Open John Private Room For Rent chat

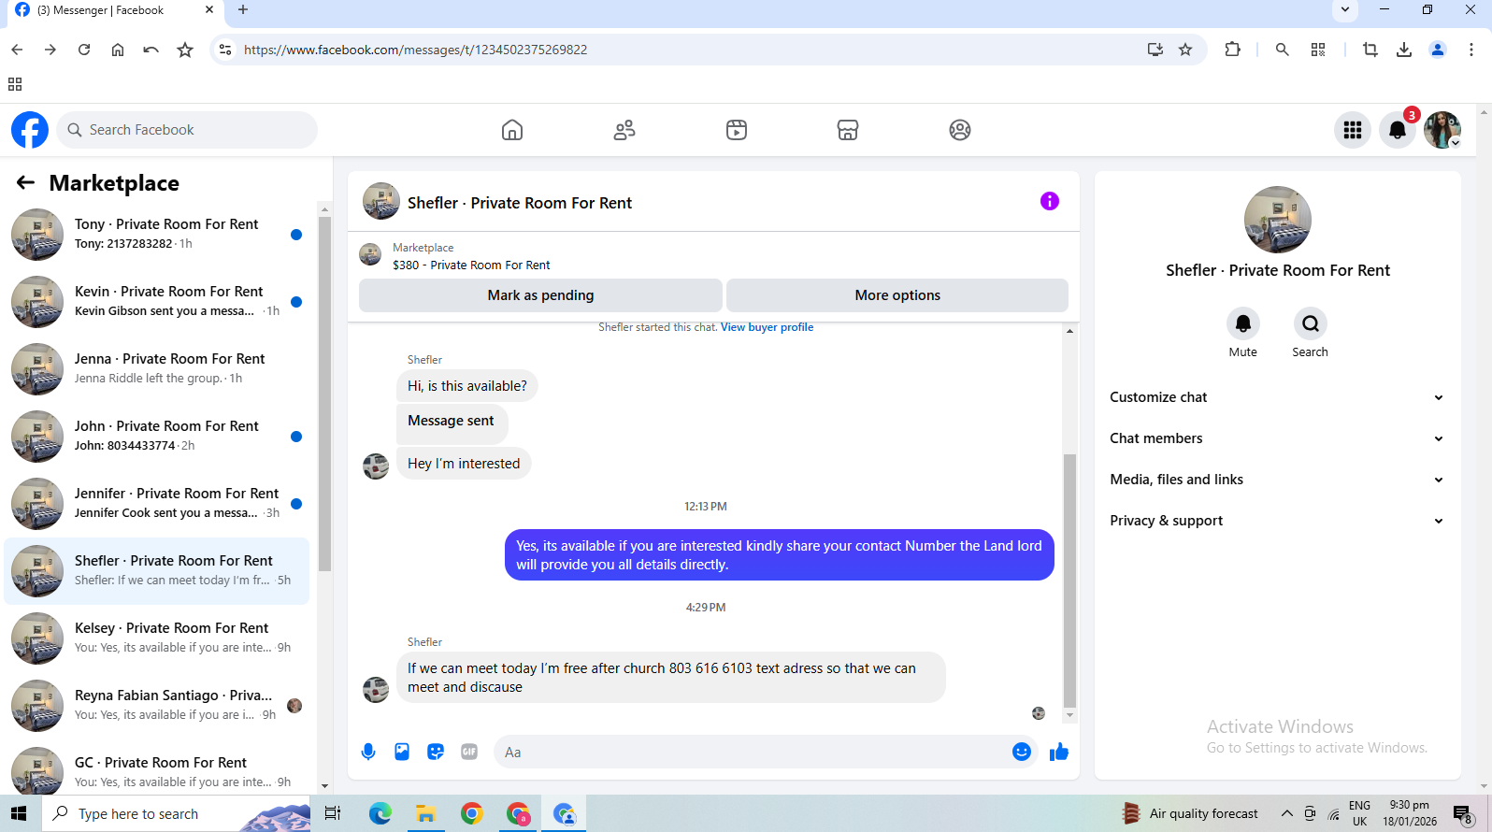coord(157,436)
